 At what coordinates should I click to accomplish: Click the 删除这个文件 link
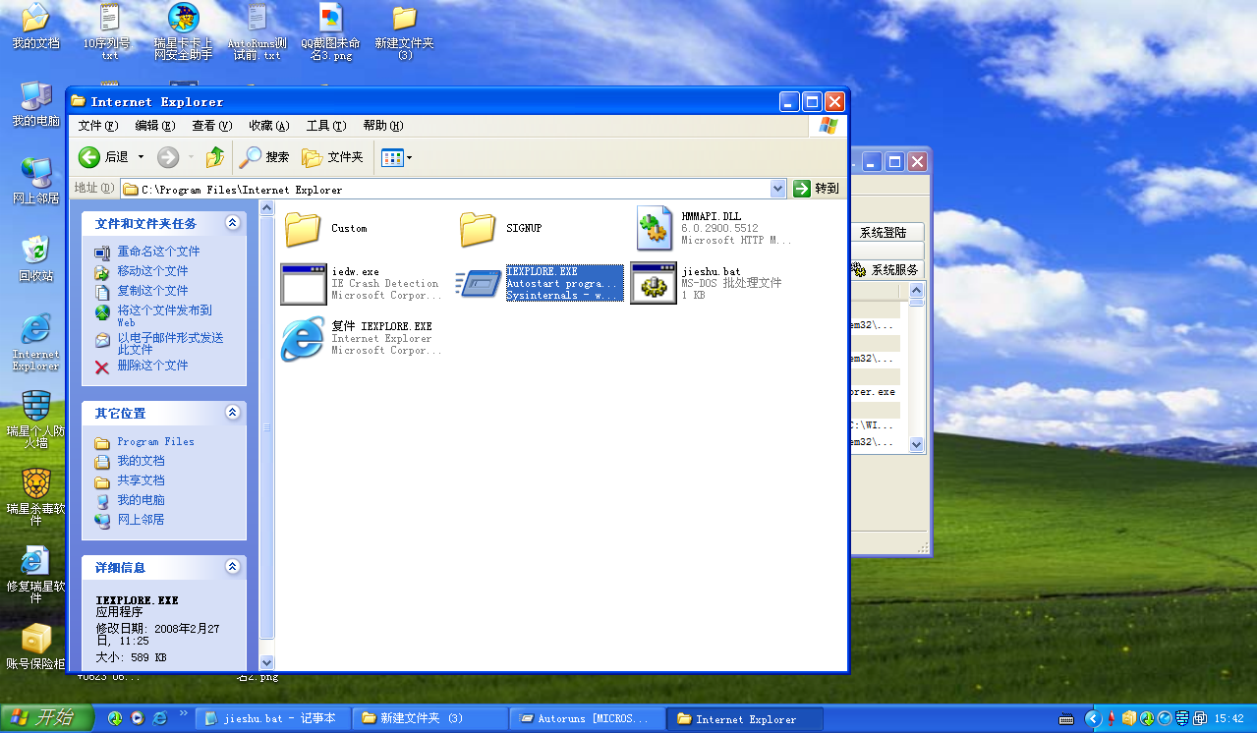coord(152,366)
